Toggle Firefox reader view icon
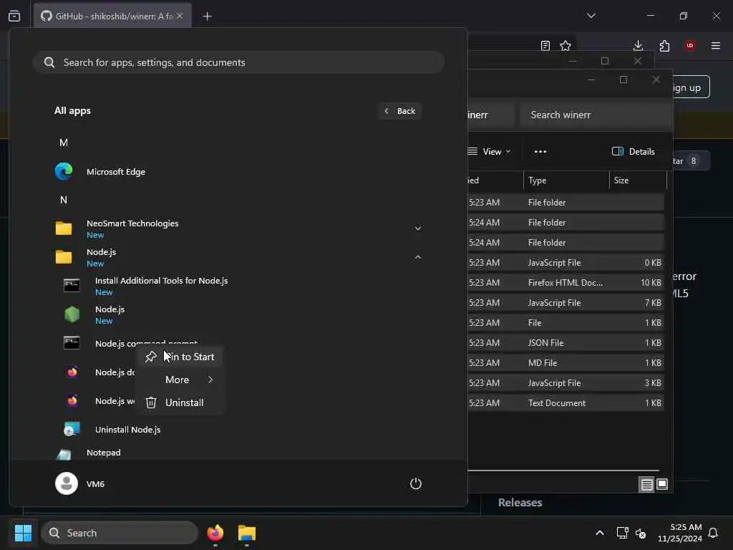Image resolution: width=733 pixels, height=550 pixels. click(x=545, y=45)
